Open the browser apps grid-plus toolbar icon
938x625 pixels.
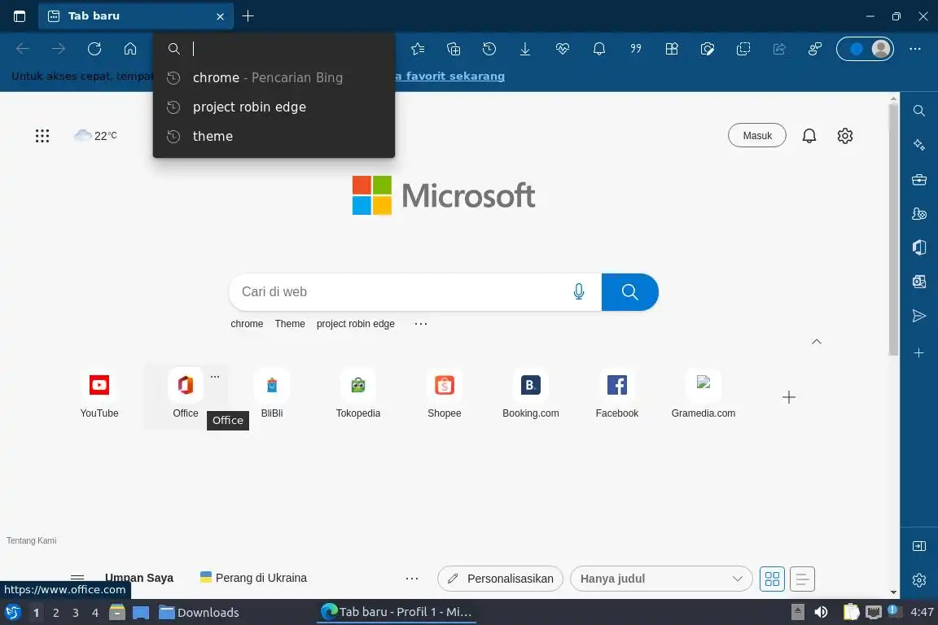(672, 49)
